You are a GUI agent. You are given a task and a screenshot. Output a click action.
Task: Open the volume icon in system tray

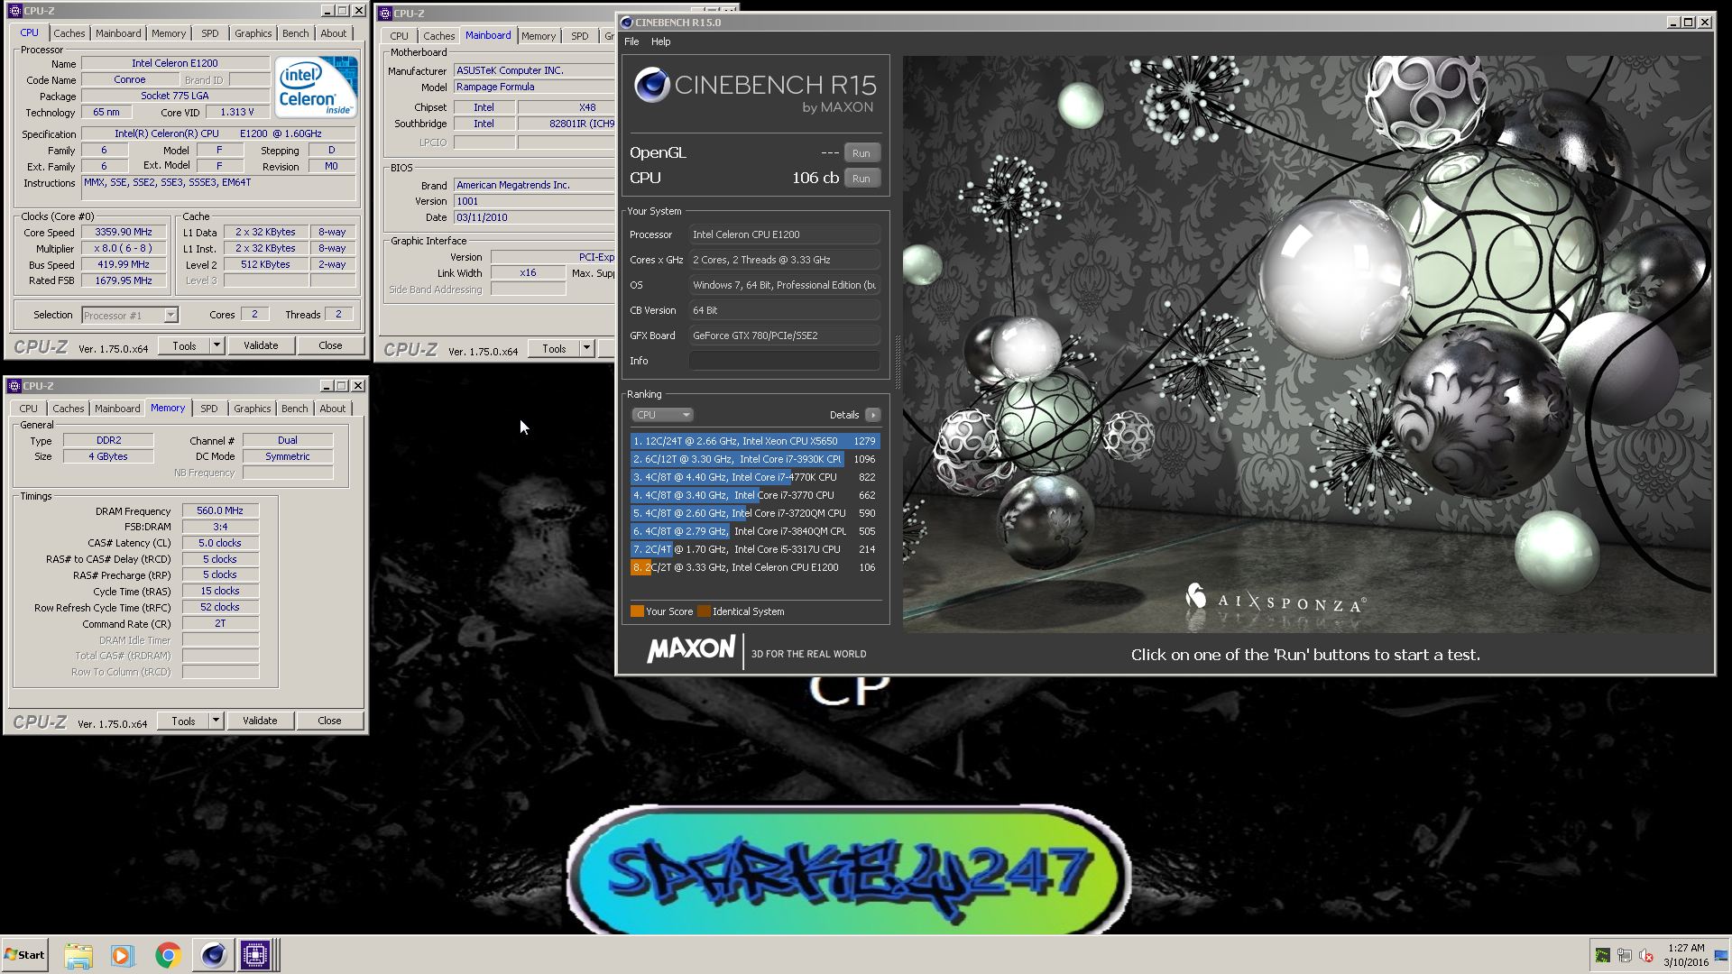pyautogui.click(x=1646, y=956)
